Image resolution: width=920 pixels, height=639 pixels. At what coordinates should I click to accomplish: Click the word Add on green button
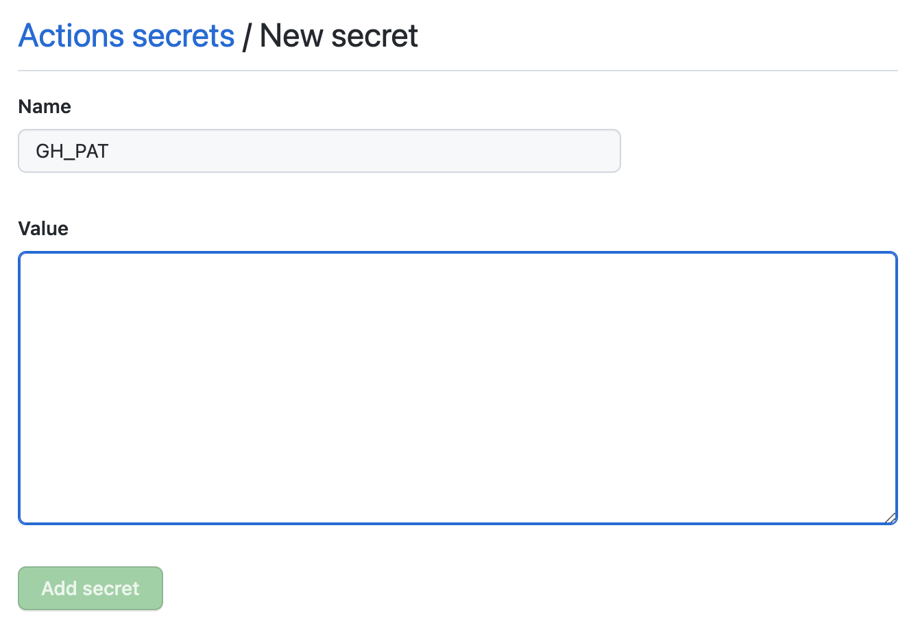point(59,588)
